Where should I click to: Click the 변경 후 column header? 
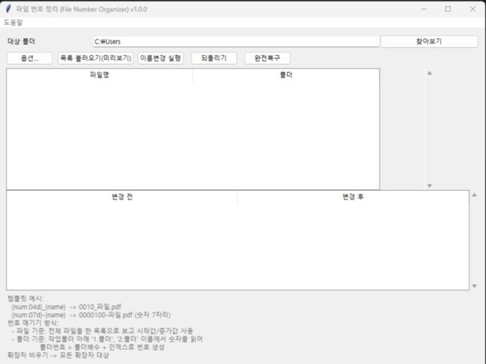353,197
